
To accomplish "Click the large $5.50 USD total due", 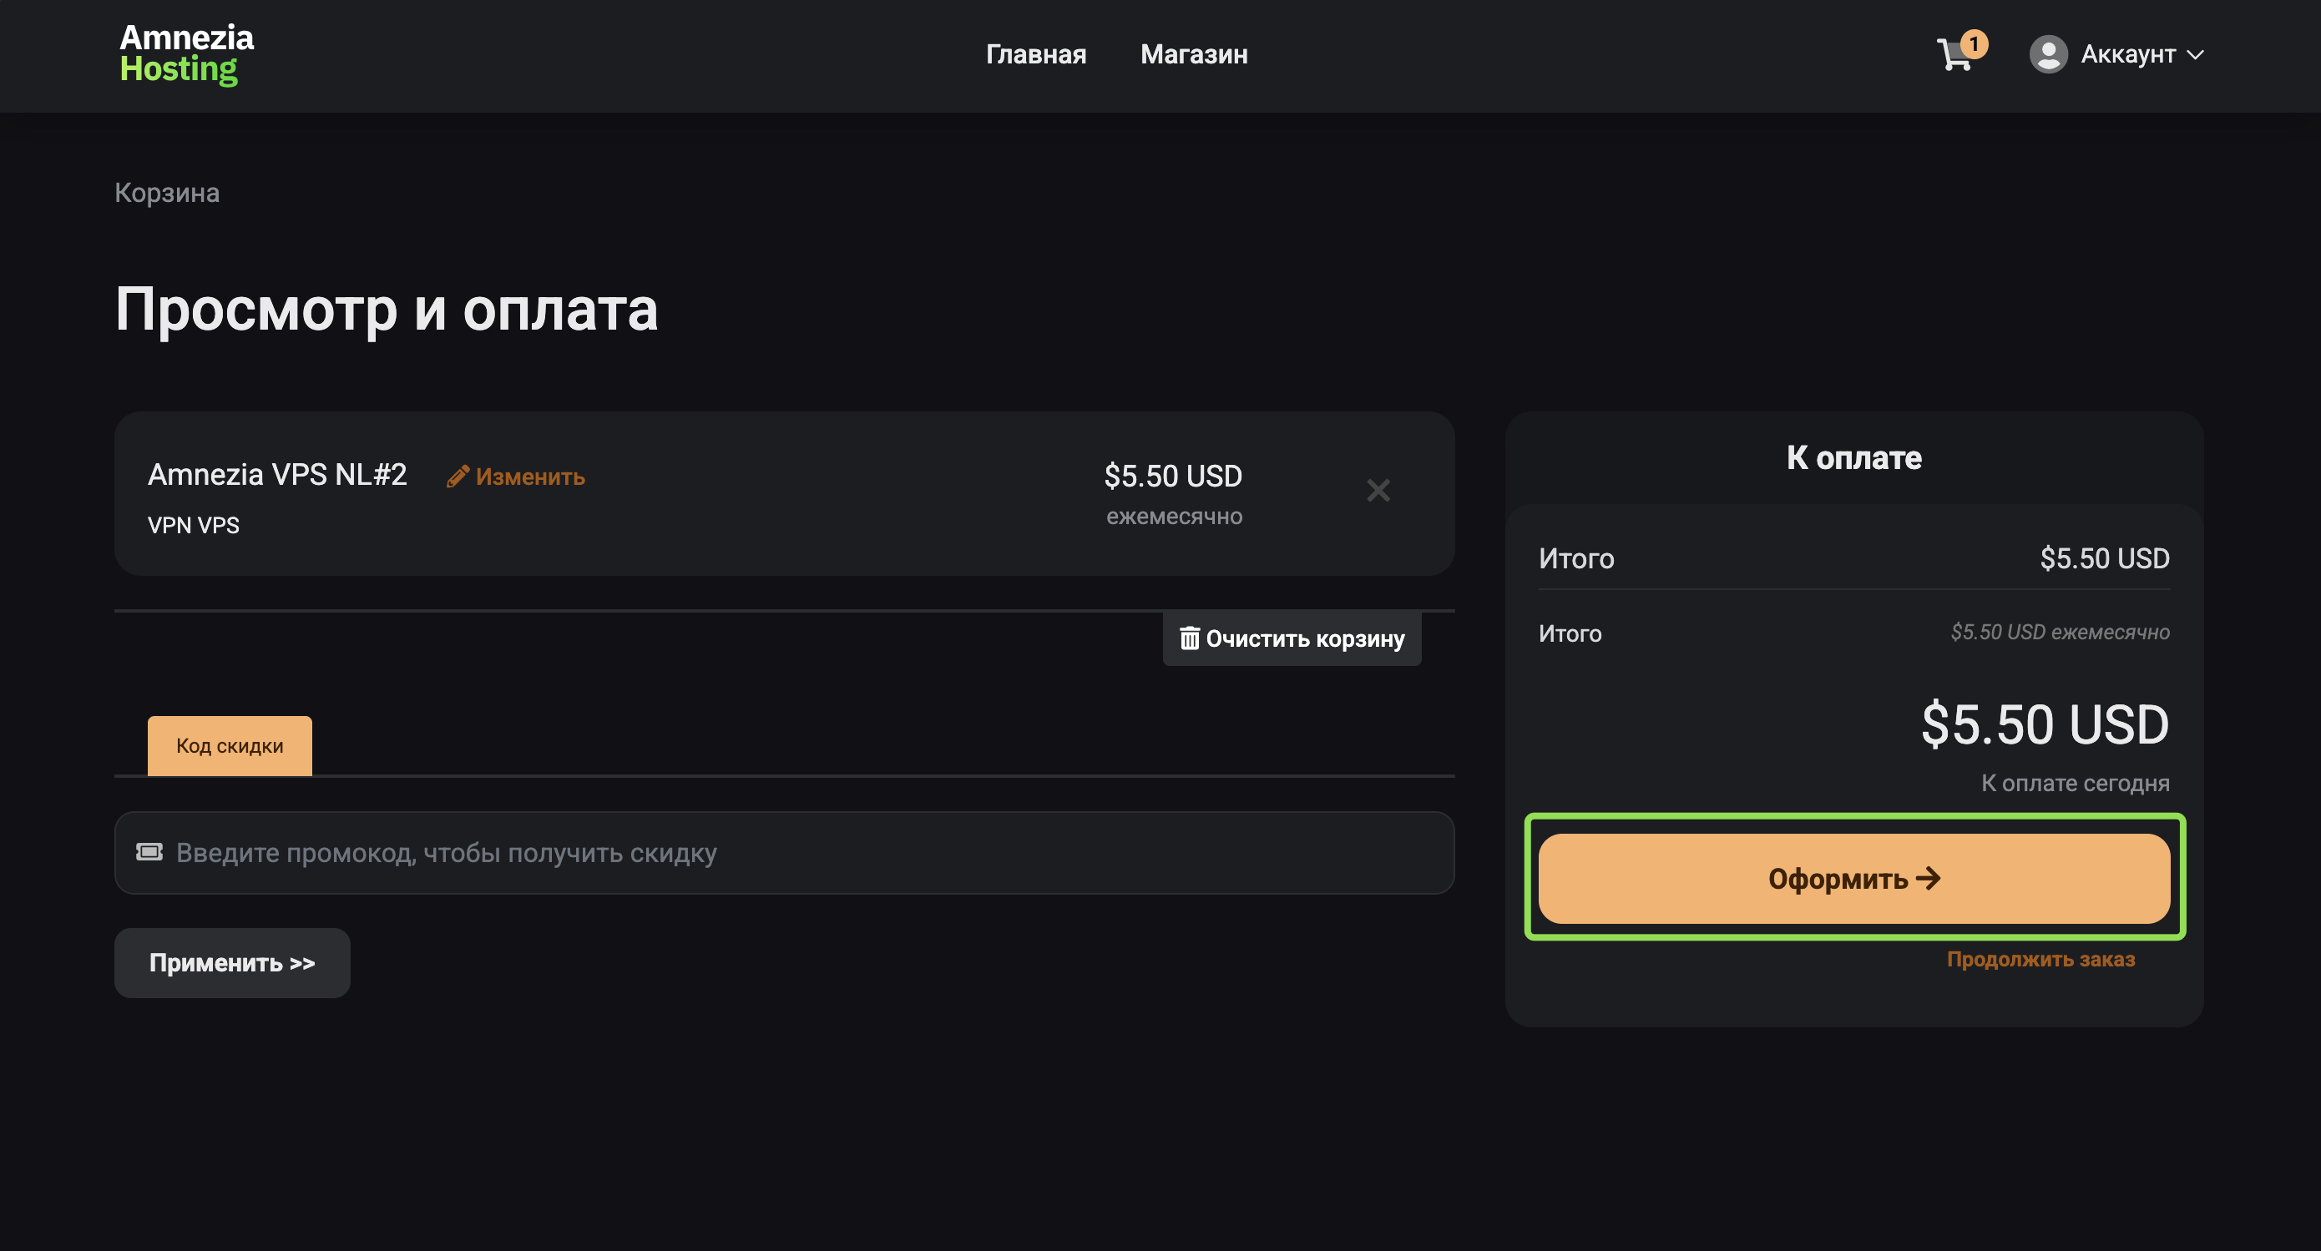I will point(2045,724).
